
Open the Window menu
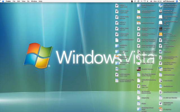[34, 1]
